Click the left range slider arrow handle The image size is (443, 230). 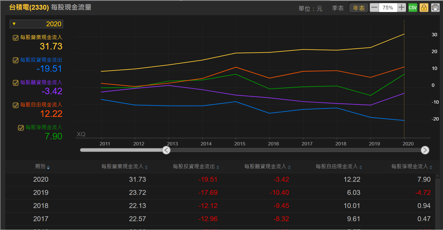166,150
